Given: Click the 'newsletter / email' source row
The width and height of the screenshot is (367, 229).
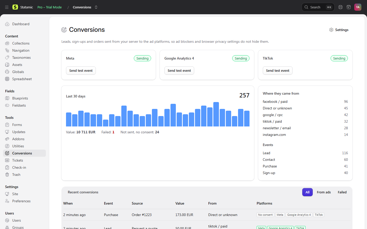Looking at the screenshot, I should tap(305, 128).
